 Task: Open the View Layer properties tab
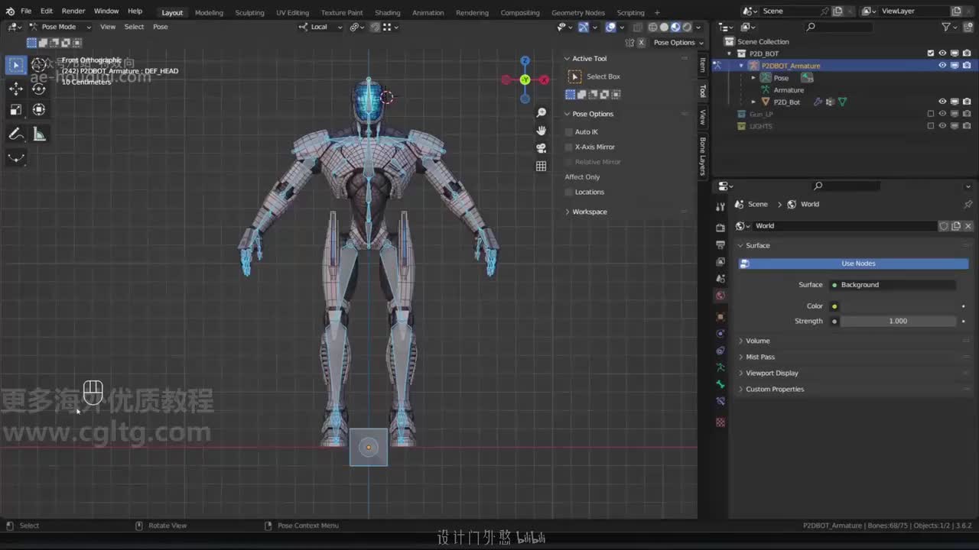(720, 261)
